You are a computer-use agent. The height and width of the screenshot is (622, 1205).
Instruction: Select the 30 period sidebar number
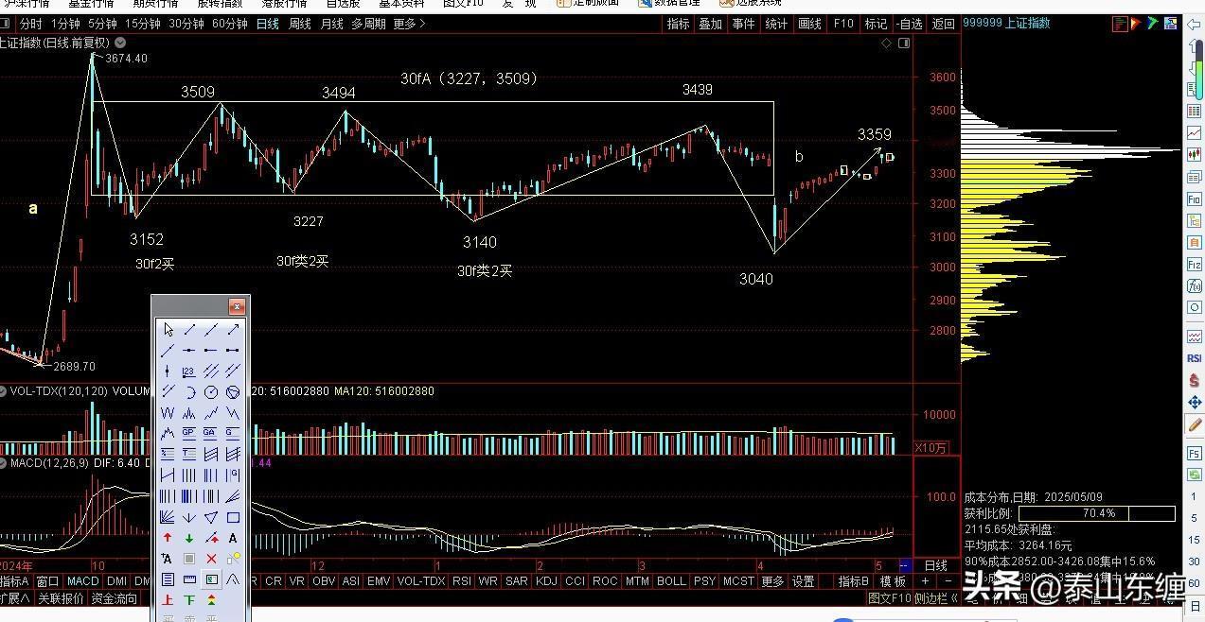[1195, 561]
